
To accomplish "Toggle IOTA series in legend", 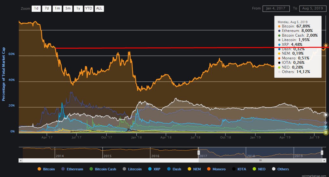I will [x=239, y=169].
